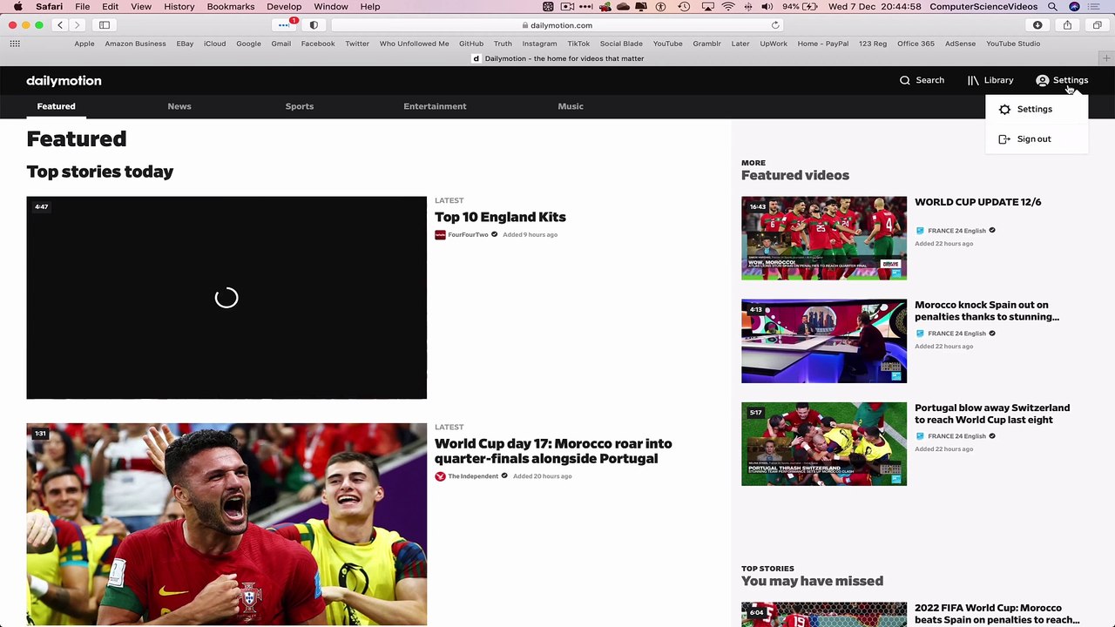The image size is (1115, 627).
Task: Switch to the Entertainment tab
Action: 435,106
